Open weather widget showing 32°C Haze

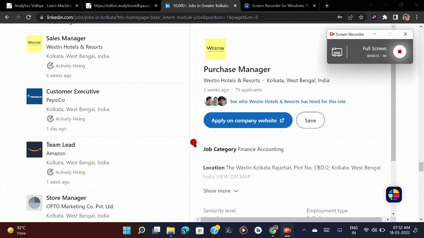(x=17, y=230)
